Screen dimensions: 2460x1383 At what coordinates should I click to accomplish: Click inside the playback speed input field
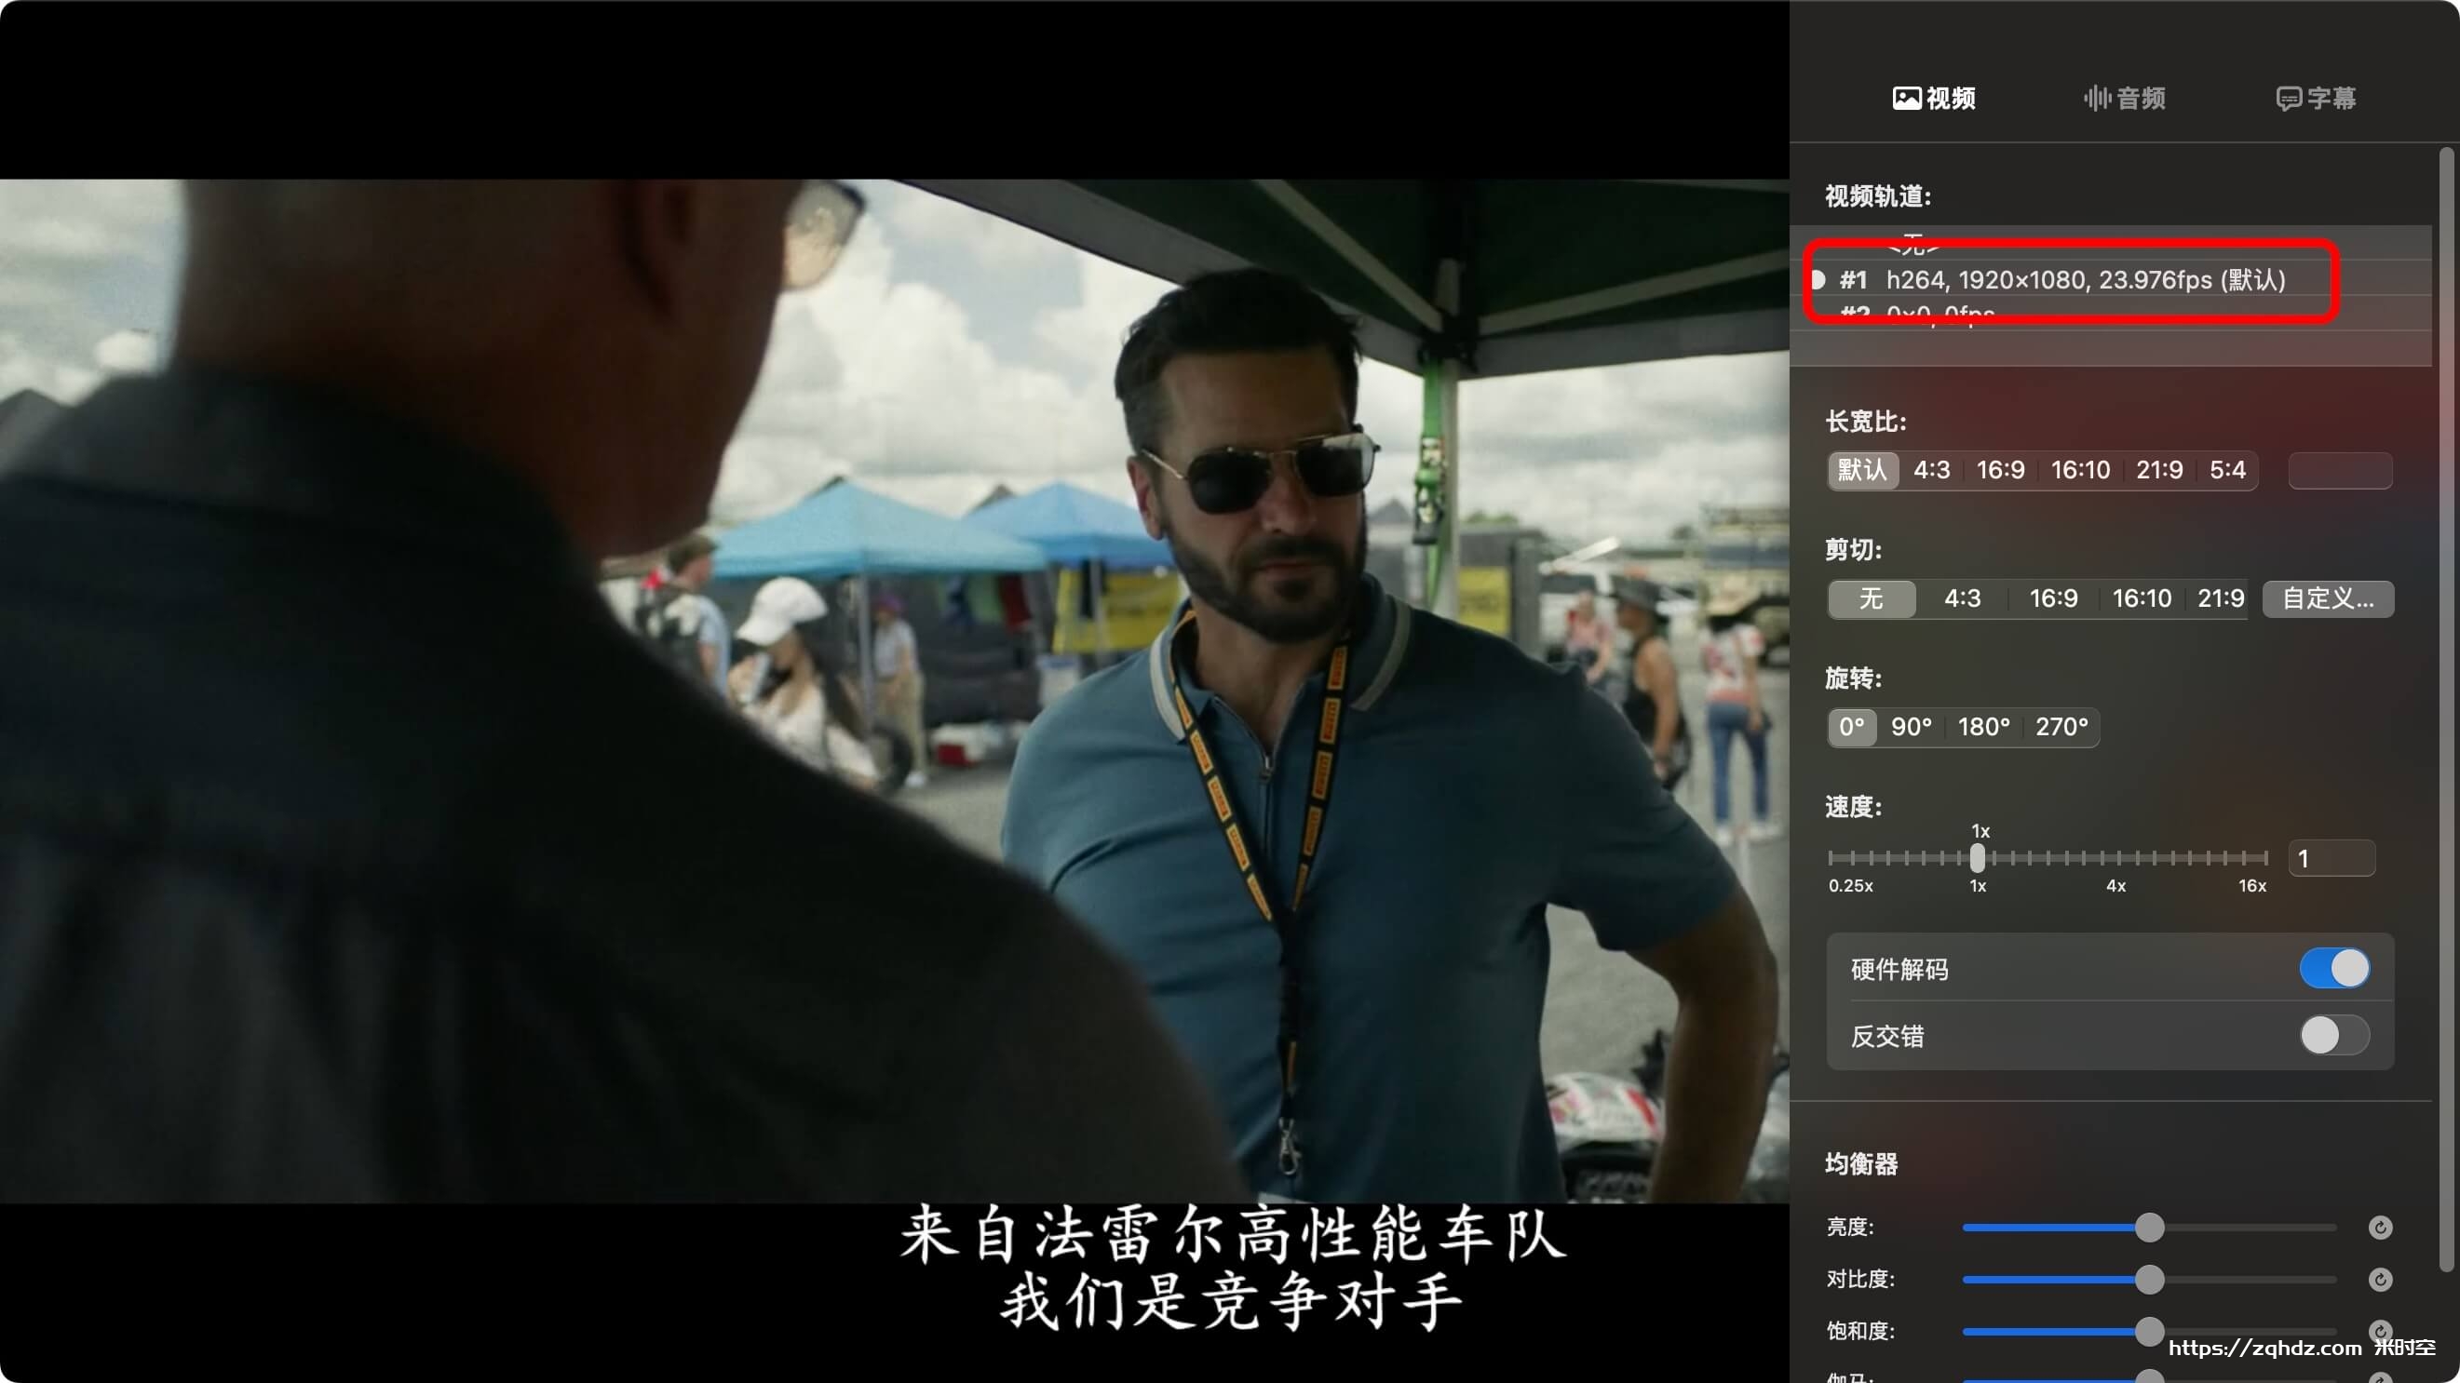pos(2332,858)
